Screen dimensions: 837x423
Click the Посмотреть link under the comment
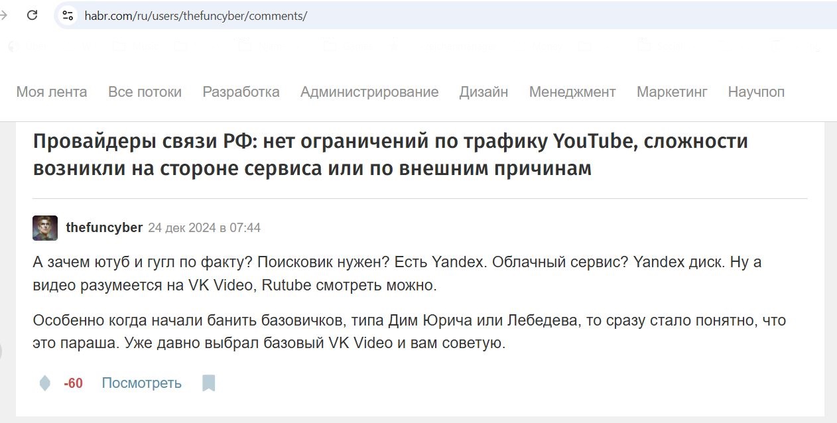click(x=141, y=383)
